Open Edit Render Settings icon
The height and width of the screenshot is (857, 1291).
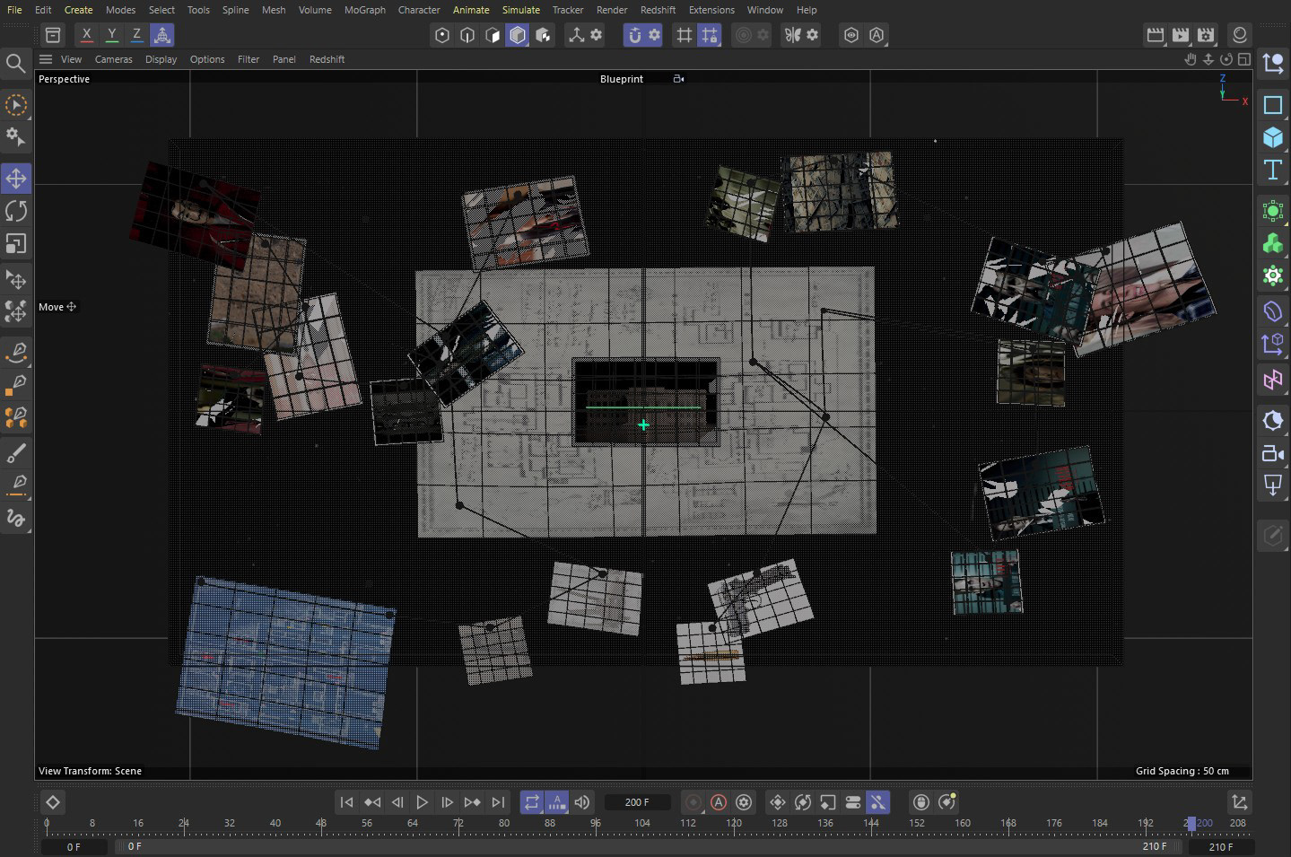pyautogui.click(x=1206, y=35)
